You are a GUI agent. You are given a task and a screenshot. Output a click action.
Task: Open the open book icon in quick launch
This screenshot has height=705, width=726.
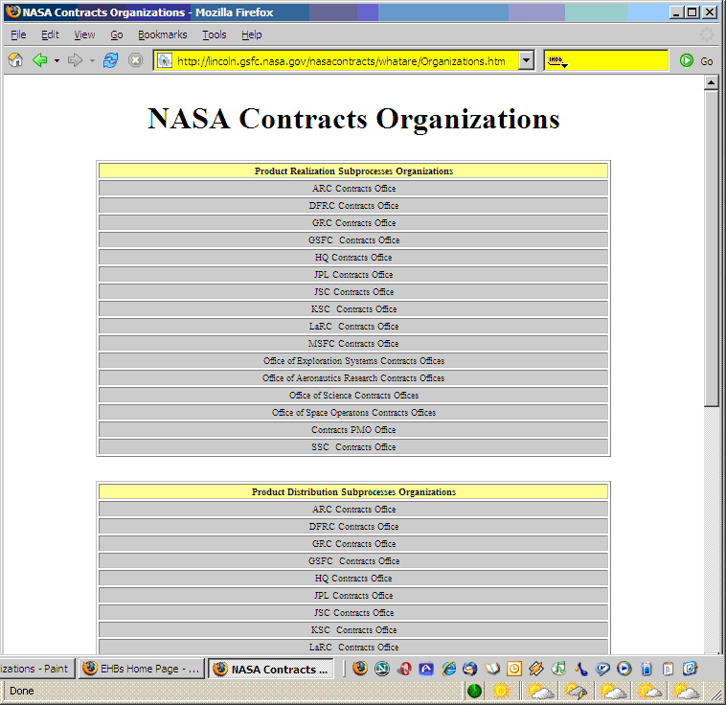point(492,669)
